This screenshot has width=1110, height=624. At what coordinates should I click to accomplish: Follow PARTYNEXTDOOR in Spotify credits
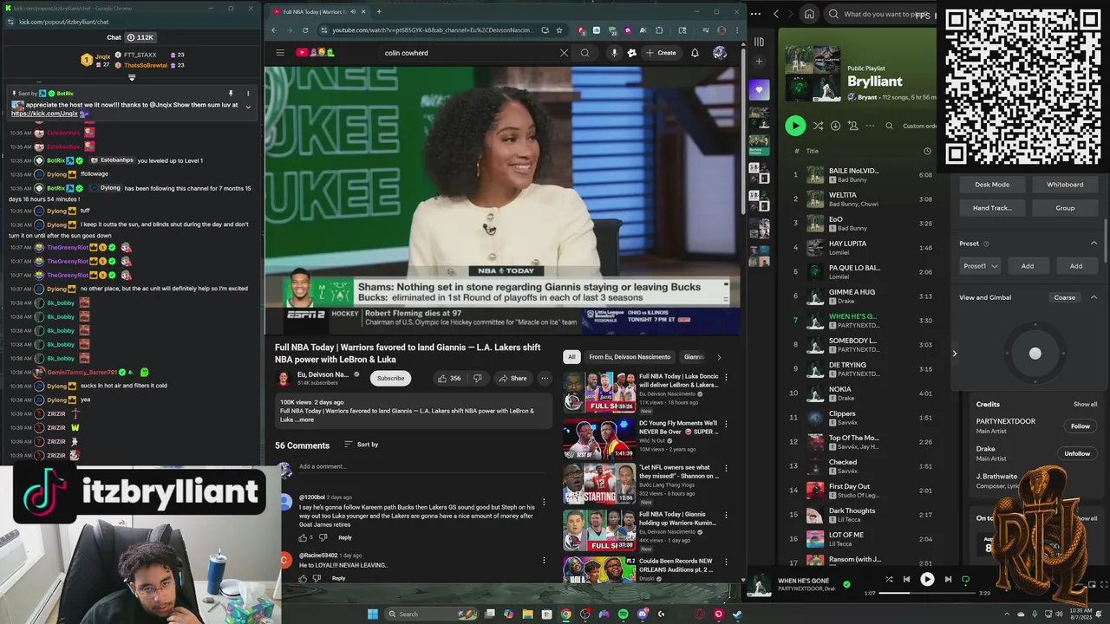[x=1080, y=426]
